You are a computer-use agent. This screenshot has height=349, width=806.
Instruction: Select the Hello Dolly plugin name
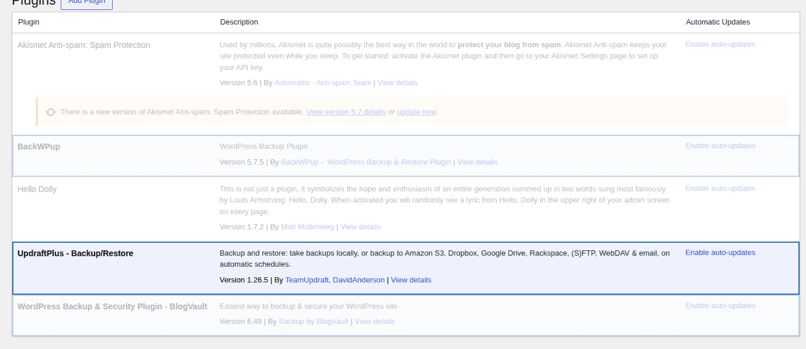(37, 189)
